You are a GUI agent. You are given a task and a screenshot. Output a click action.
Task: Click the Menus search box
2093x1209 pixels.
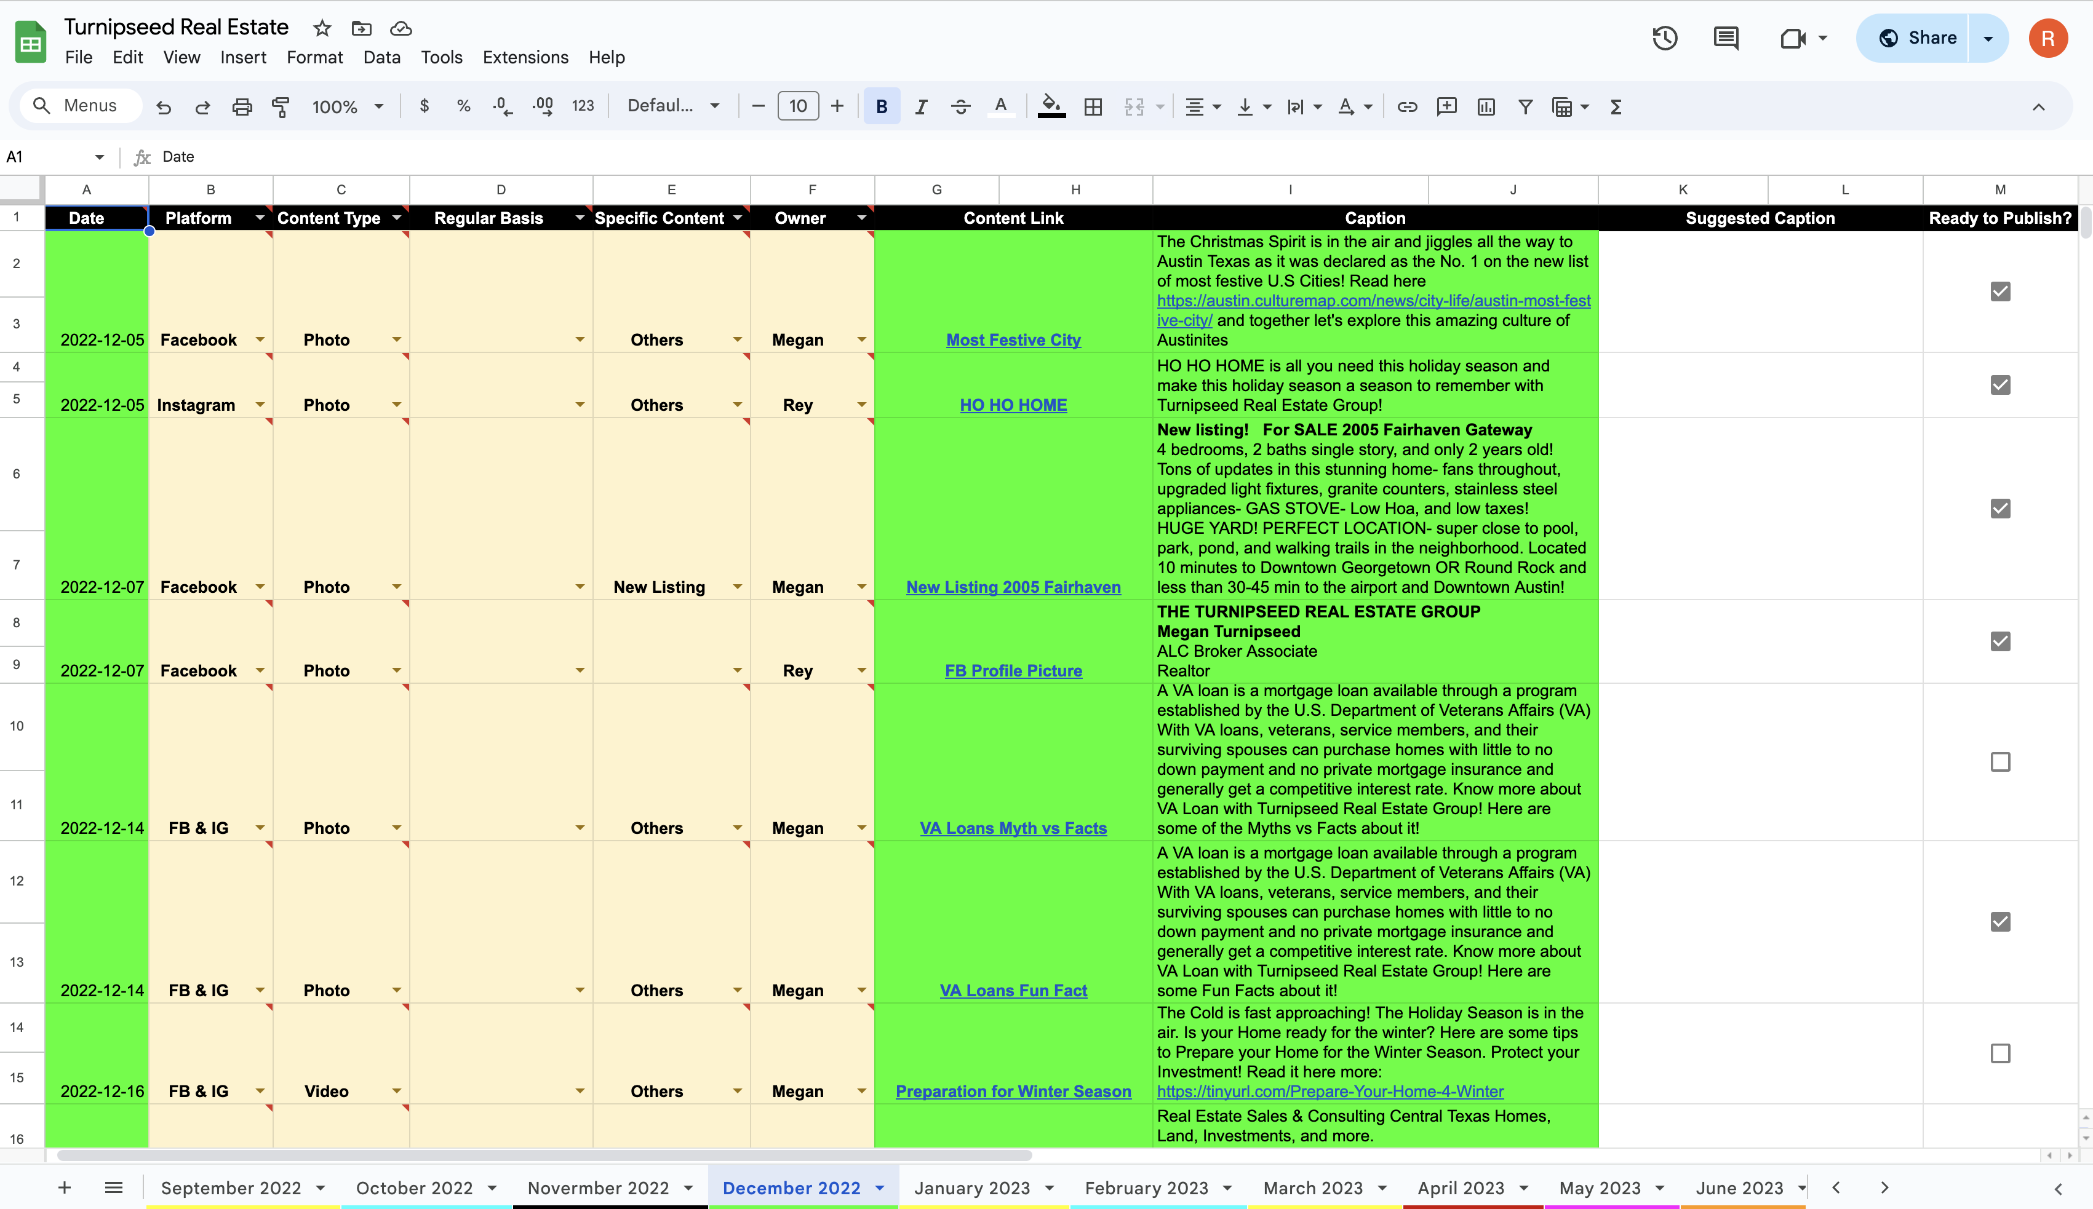[x=81, y=105]
